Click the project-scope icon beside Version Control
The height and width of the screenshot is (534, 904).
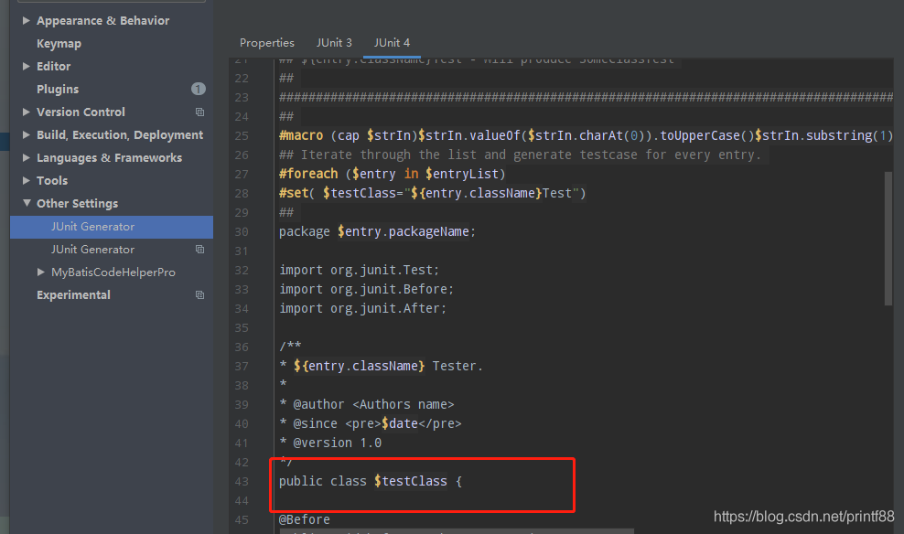click(199, 112)
